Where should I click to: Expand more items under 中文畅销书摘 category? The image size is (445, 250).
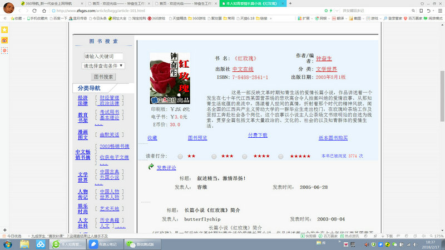[104, 163]
